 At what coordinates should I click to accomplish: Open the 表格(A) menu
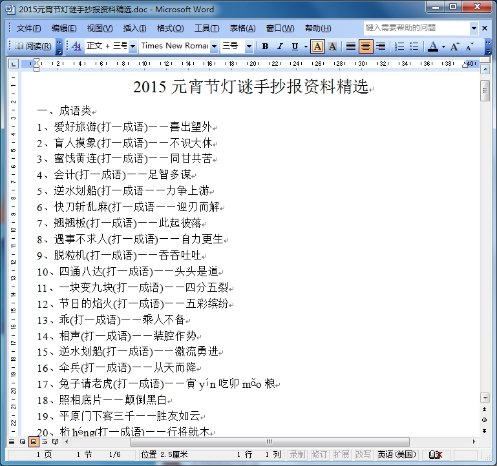click(x=242, y=28)
